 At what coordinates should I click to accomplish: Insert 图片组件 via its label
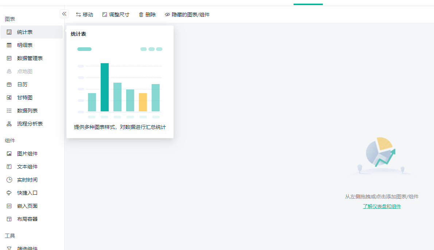tap(27, 154)
